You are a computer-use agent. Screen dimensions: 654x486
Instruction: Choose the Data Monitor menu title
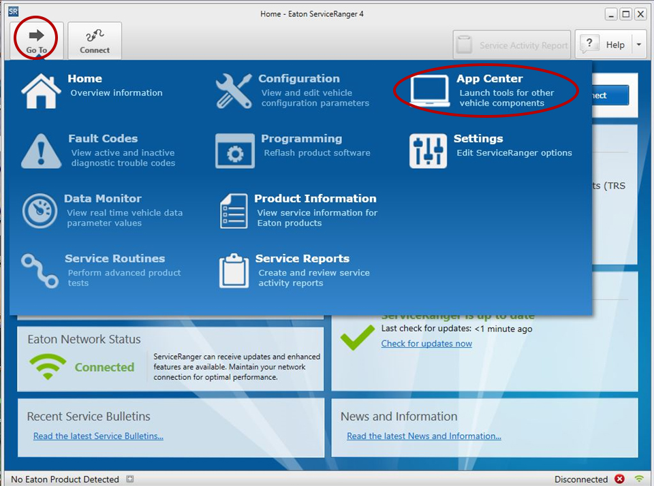[x=103, y=198]
